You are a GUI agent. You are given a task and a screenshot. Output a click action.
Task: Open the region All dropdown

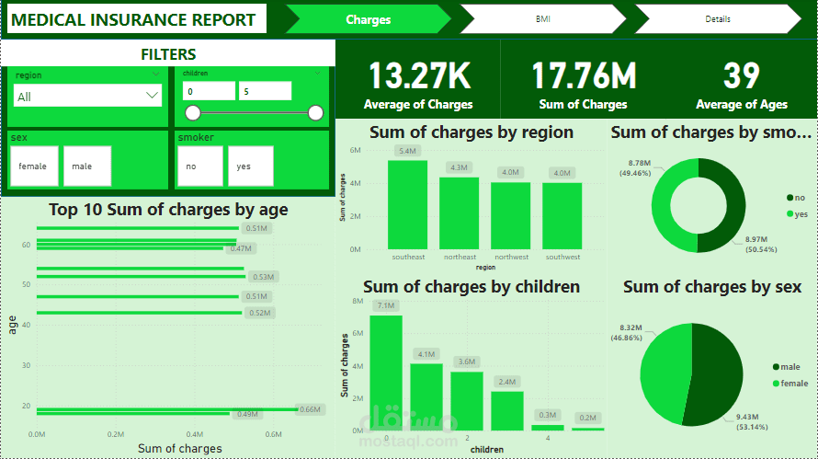(x=87, y=96)
